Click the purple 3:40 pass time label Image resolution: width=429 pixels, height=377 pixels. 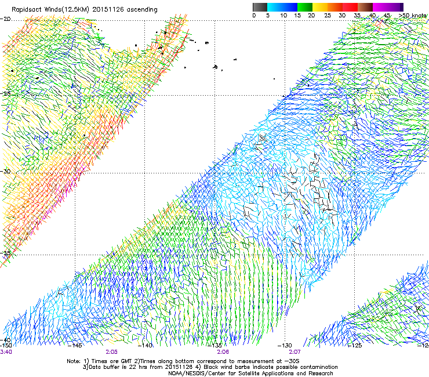pos(6,352)
